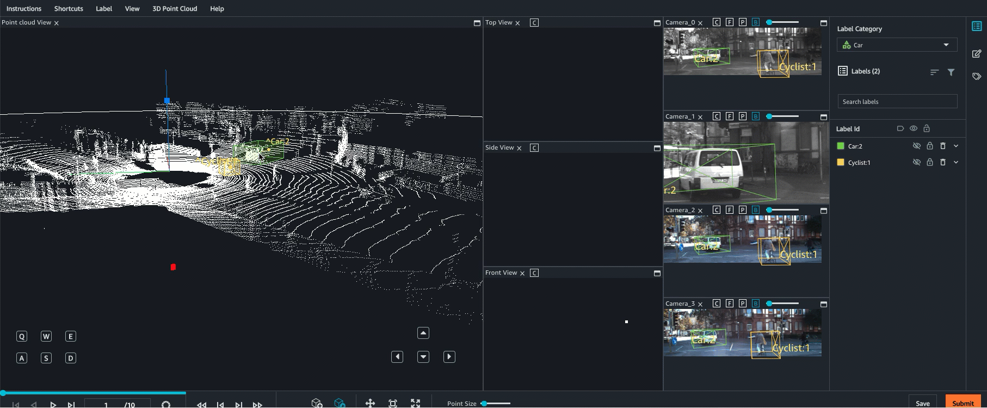
Task: Toggle visibility of Car:2 label
Action: [916, 146]
